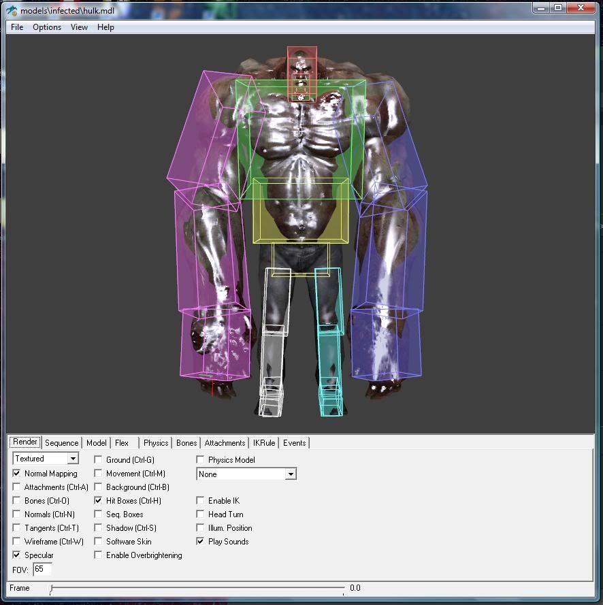Enable the Tangents (Ctrl-T) checkbox
Image resolution: width=603 pixels, height=605 pixels.
16,527
